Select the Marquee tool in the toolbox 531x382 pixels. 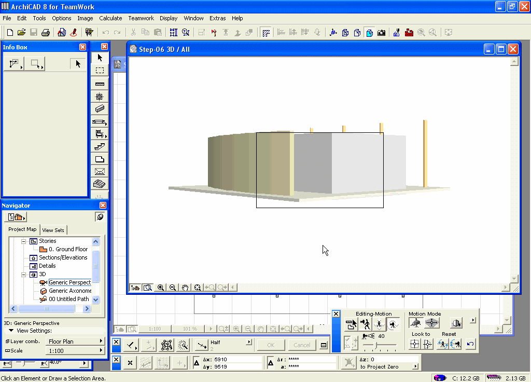click(x=100, y=71)
